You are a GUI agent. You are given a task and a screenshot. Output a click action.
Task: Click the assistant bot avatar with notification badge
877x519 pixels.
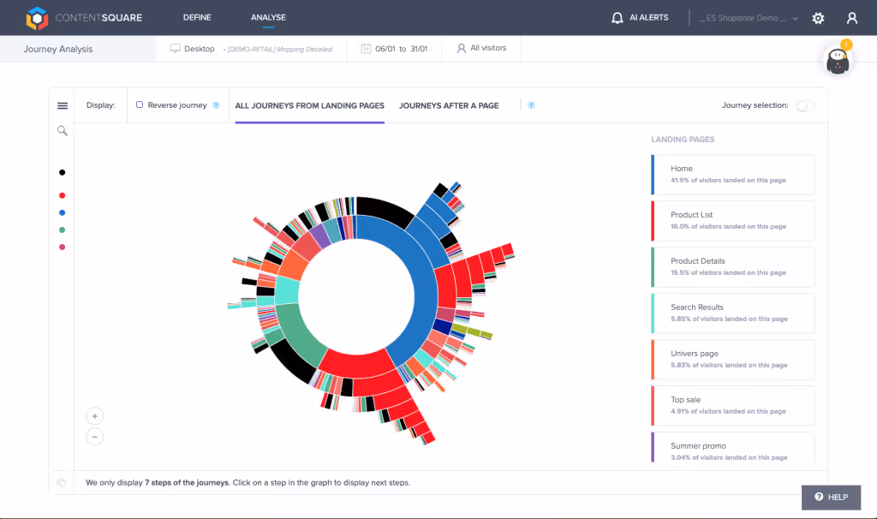[x=837, y=62]
